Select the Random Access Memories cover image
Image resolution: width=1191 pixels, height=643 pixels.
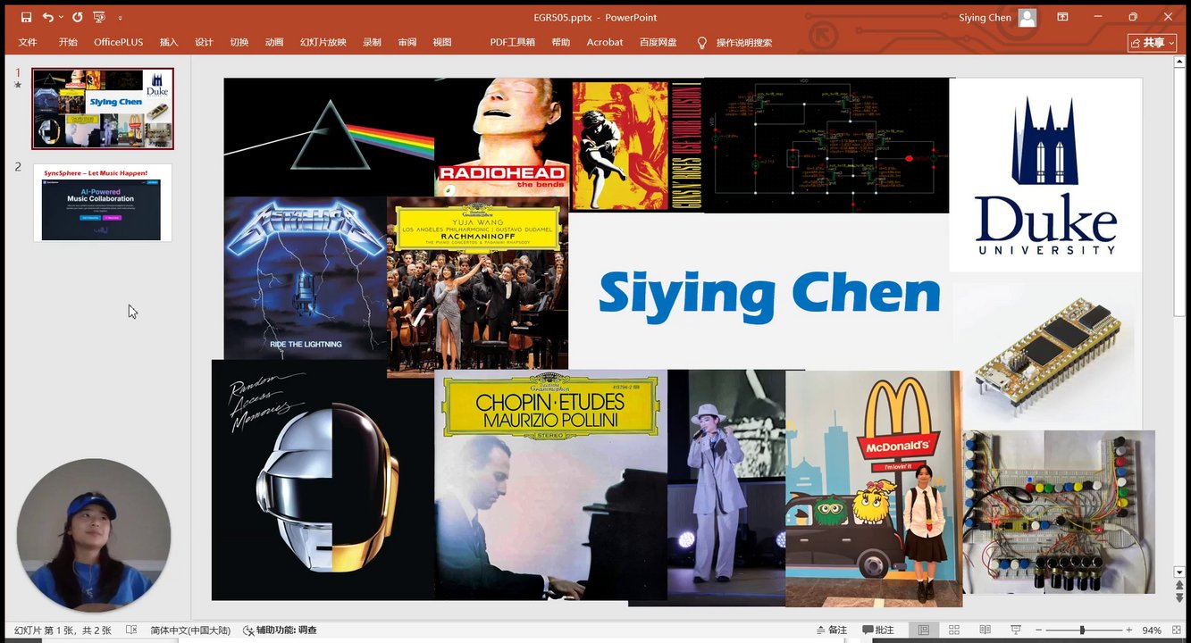[x=323, y=480]
